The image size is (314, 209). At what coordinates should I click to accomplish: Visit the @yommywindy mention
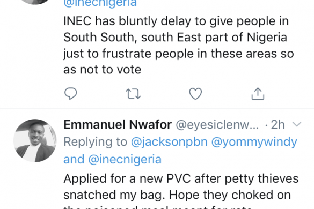[x=254, y=143]
